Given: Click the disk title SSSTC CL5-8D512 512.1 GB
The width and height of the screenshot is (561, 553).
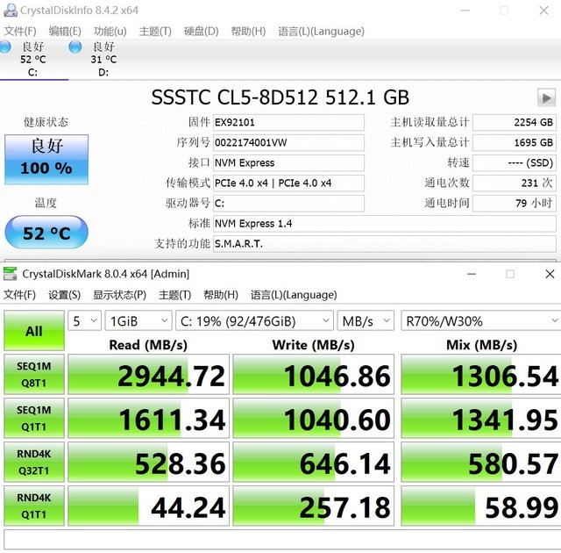Looking at the screenshot, I should (x=280, y=97).
